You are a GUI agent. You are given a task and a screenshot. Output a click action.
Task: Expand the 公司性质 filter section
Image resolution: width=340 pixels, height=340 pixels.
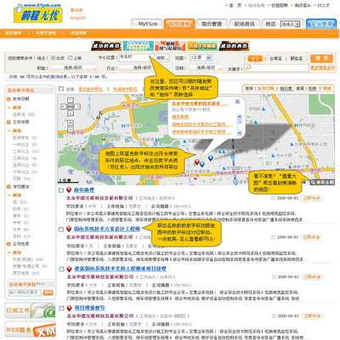coord(8,244)
